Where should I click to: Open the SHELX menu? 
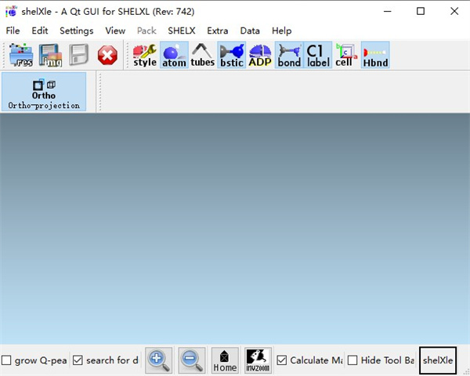tap(182, 31)
